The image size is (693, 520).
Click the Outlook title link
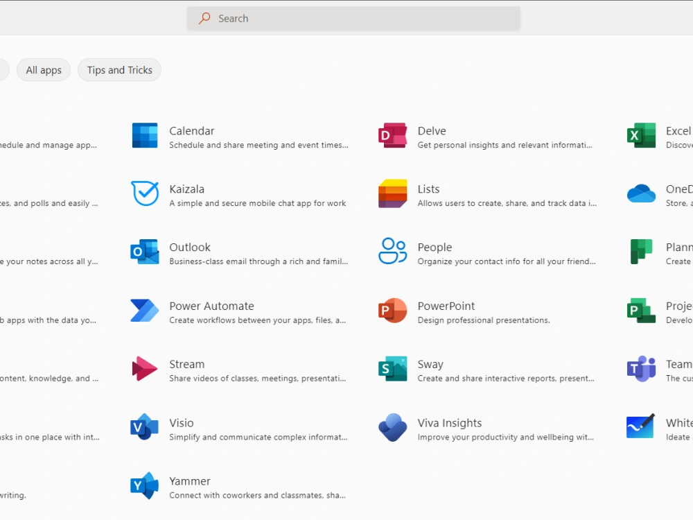coord(190,248)
